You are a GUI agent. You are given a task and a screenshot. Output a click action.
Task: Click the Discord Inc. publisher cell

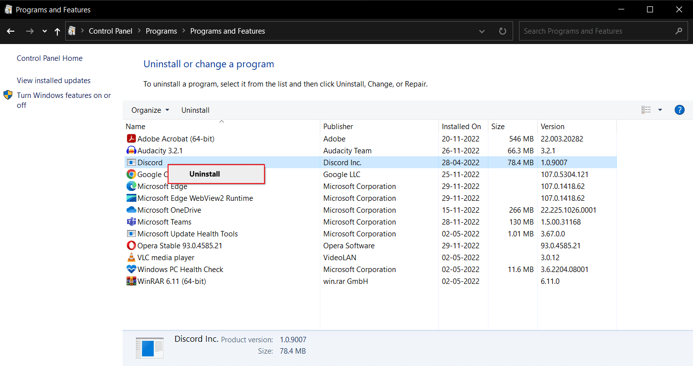(343, 163)
